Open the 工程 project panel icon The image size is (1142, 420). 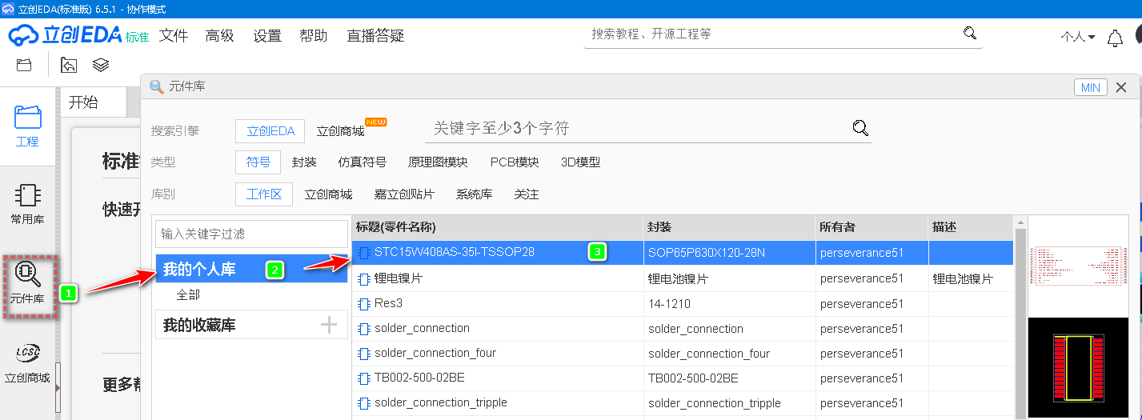28,126
